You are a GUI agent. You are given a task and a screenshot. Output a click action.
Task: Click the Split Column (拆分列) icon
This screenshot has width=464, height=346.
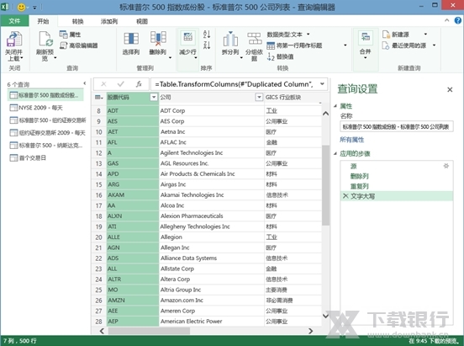point(230,39)
